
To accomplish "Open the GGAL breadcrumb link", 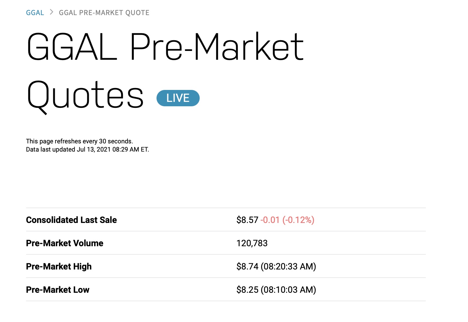I will click(x=35, y=13).
